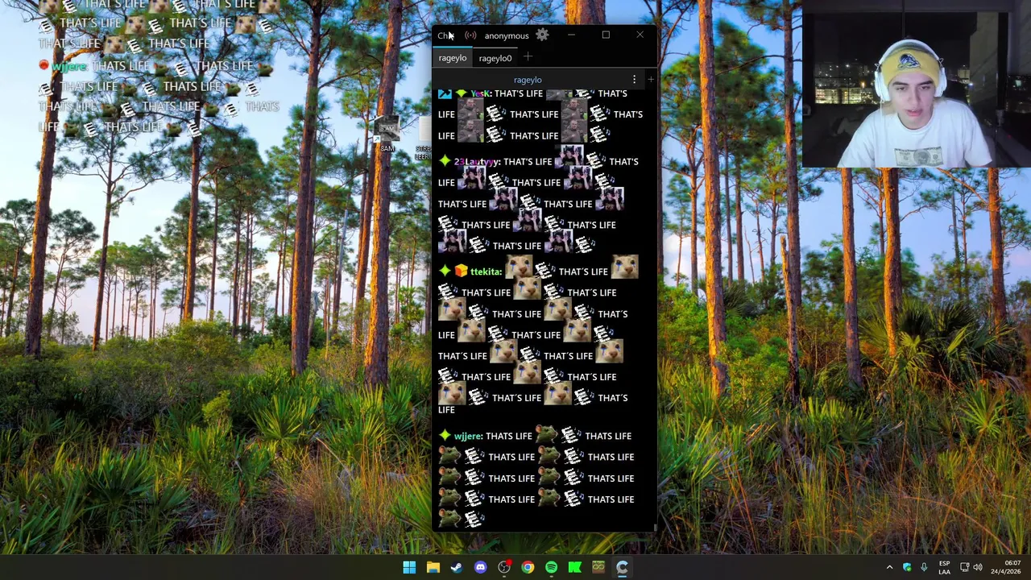Open Google Chrome from taskbar
1031x580 pixels.
(528, 567)
